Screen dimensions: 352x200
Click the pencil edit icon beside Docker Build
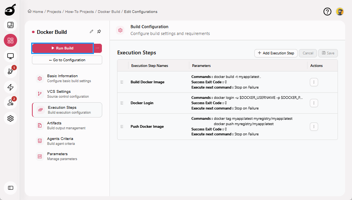(91, 32)
